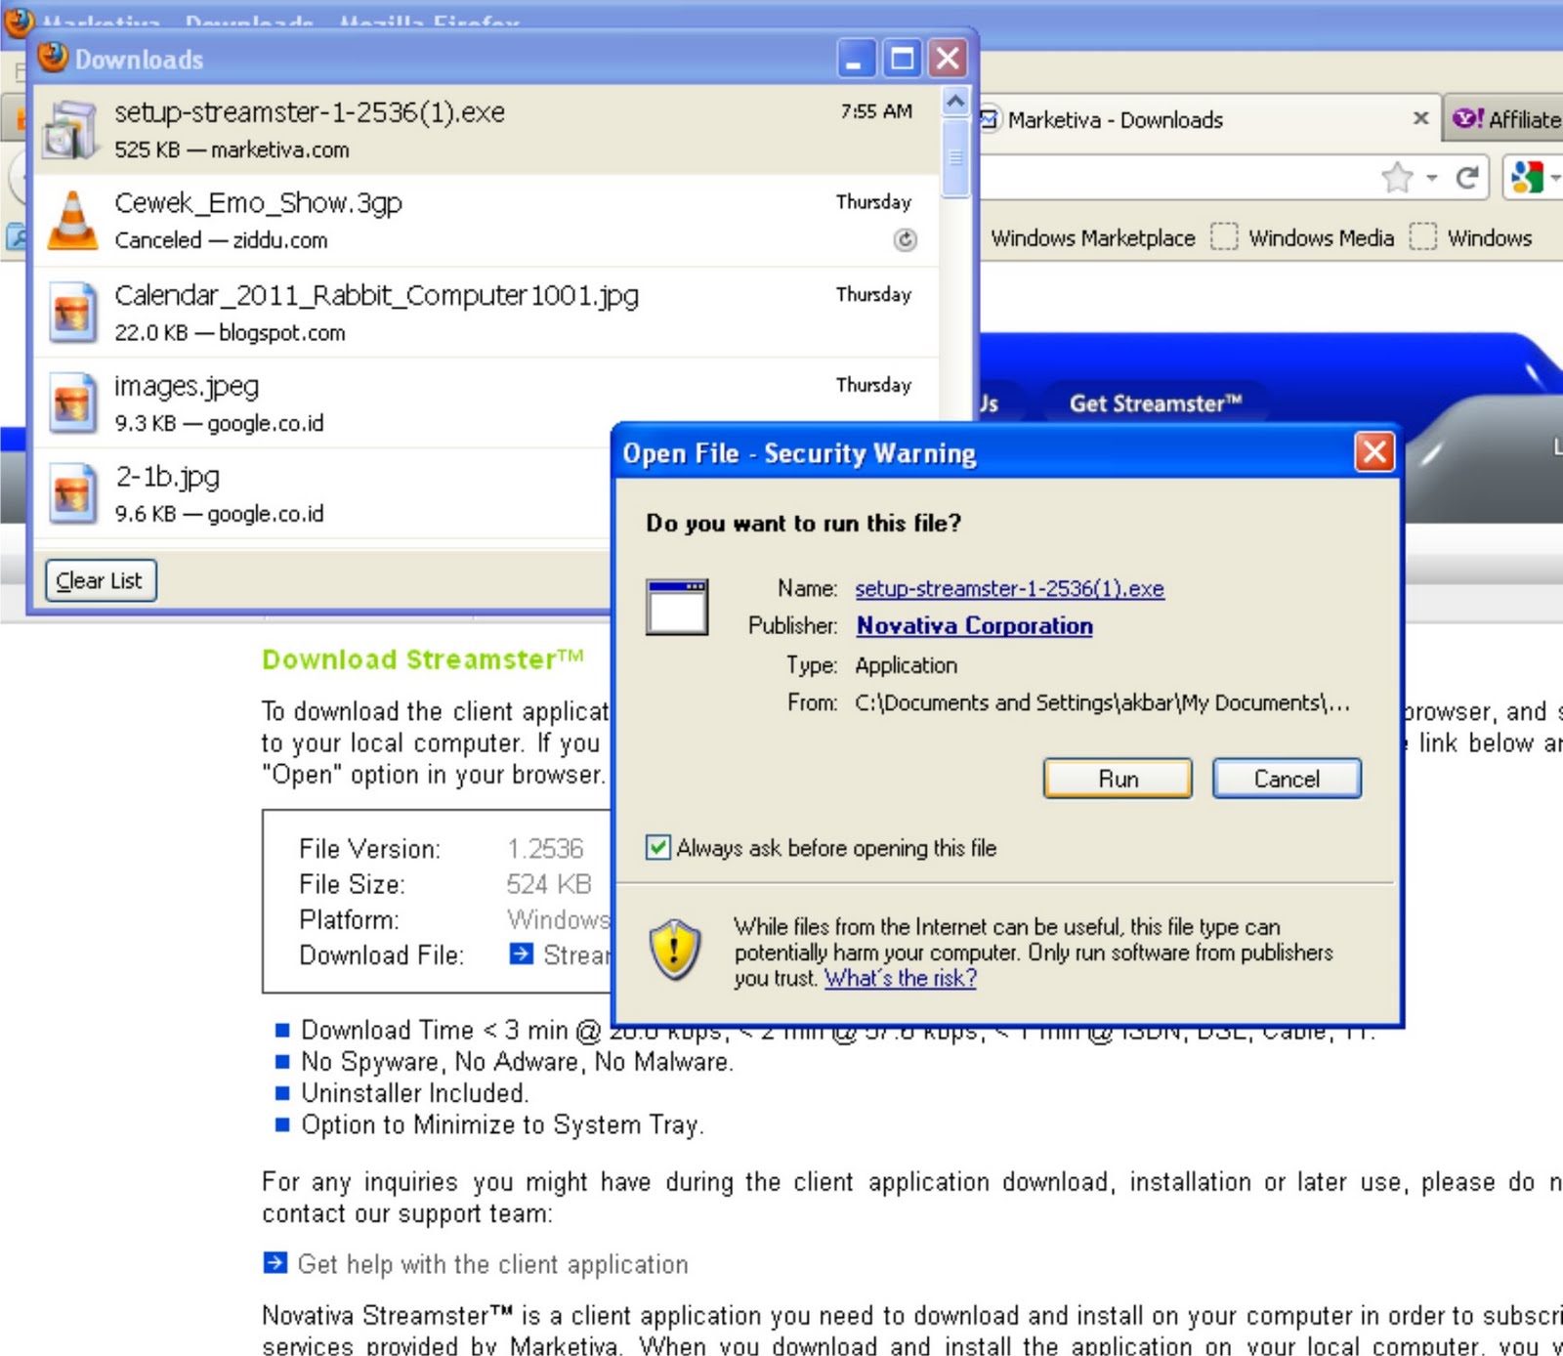The image size is (1563, 1356).
Task: Click the Downloads list scroll-up arrow
Action: pyautogui.click(x=955, y=101)
